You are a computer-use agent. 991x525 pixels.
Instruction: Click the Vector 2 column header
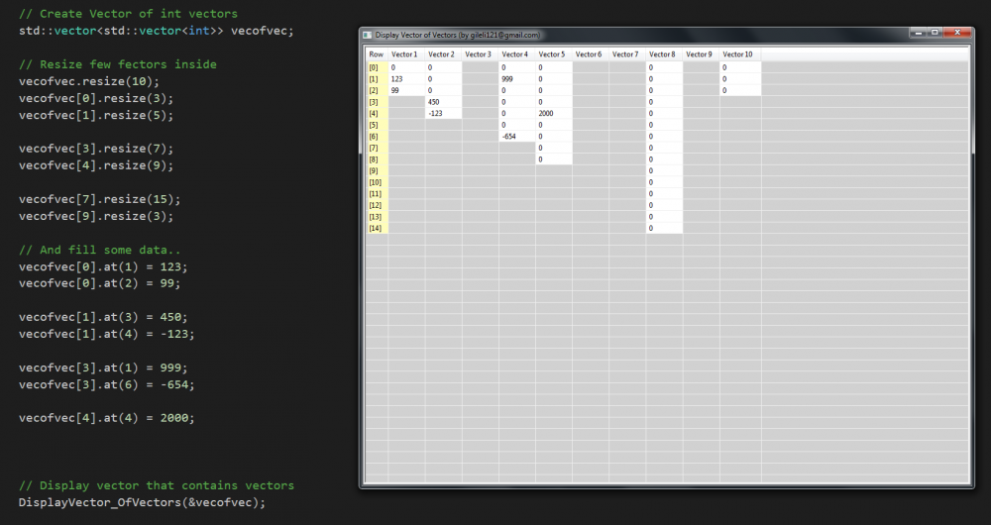pos(442,54)
